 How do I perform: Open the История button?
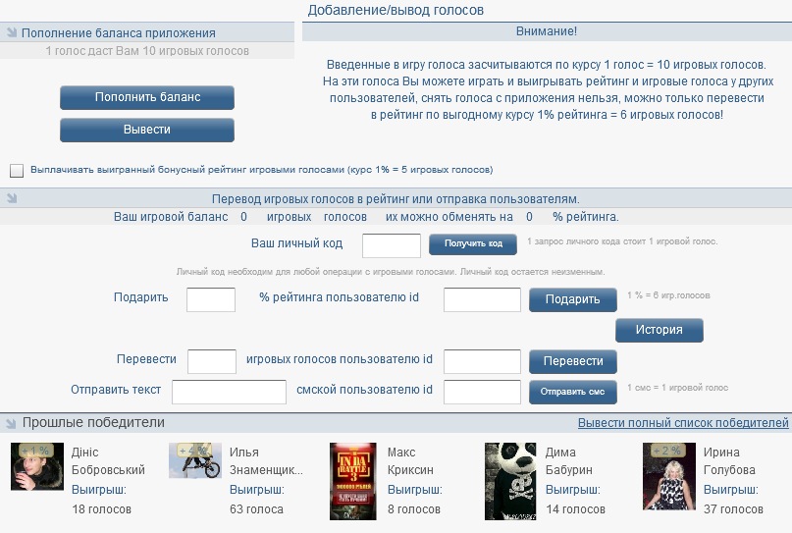(x=660, y=330)
